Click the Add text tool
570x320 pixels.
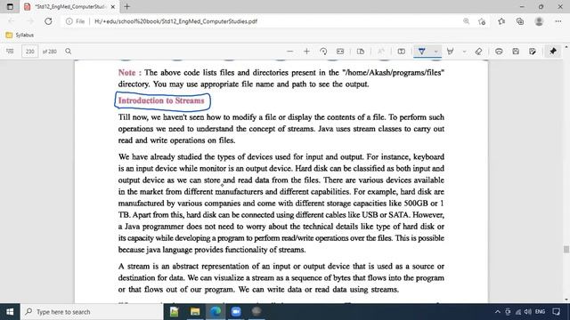(402, 52)
